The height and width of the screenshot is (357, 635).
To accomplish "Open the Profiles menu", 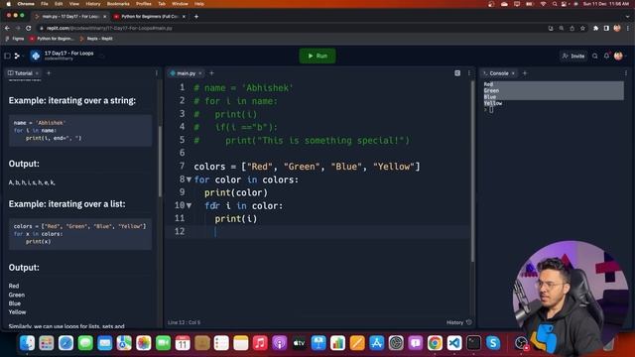I will click(143, 4).
